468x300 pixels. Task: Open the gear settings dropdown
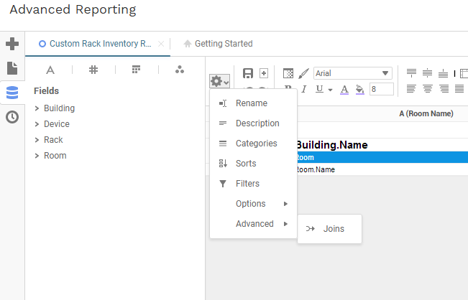point(220,81)
